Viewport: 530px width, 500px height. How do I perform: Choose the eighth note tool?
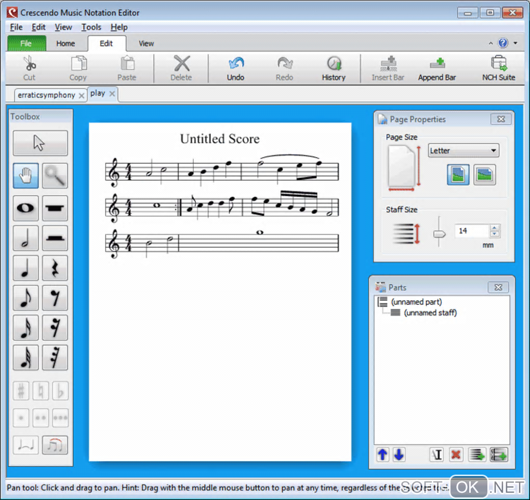click(25, 298)
